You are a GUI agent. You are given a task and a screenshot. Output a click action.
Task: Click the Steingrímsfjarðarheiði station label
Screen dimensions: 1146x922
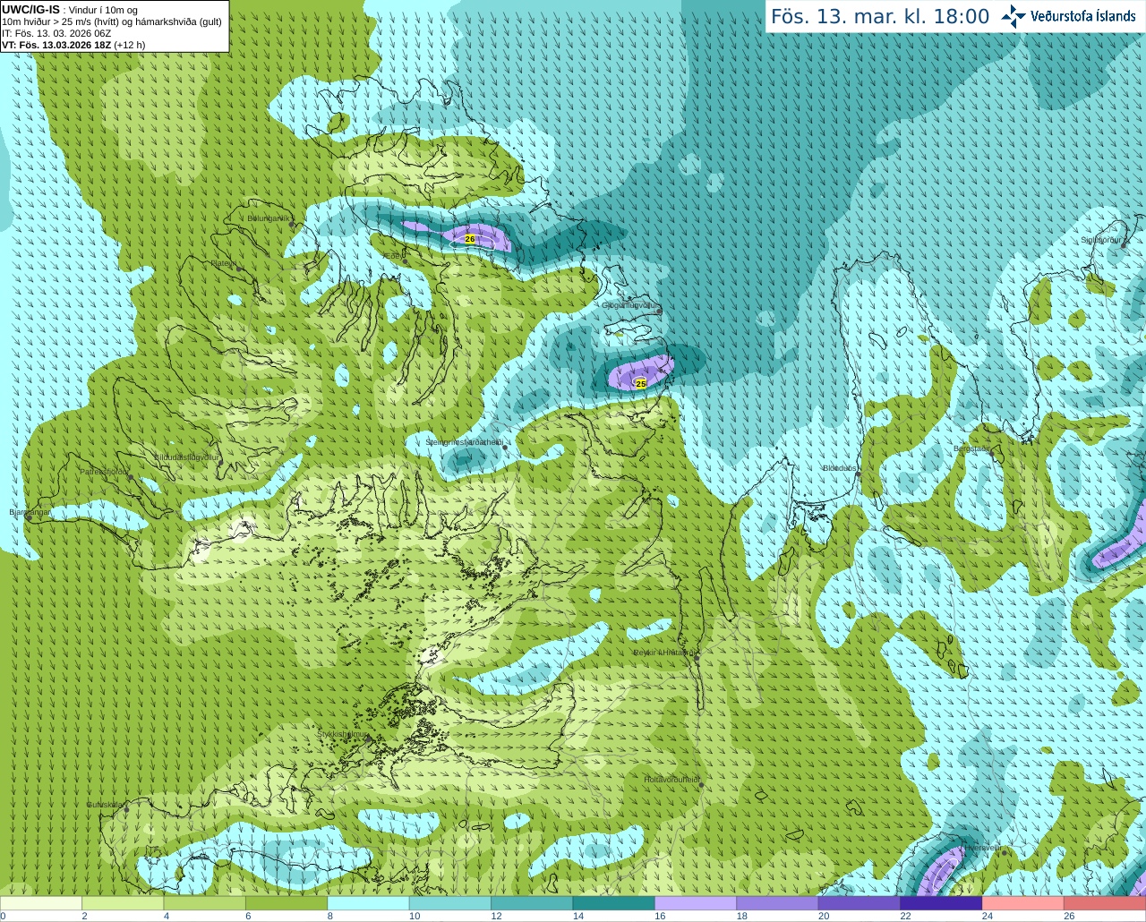tap(464, 442)
